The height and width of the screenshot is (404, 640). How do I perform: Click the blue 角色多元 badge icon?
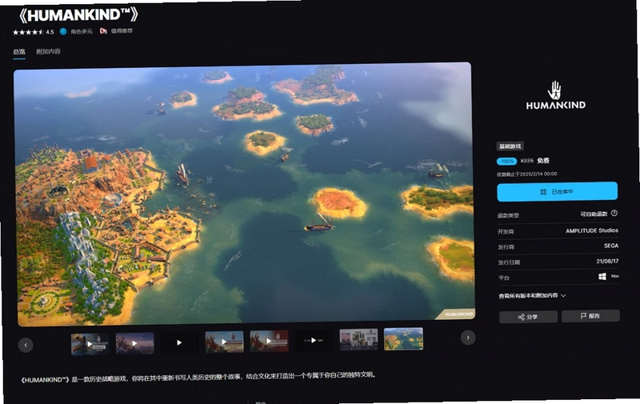(63, 31)
